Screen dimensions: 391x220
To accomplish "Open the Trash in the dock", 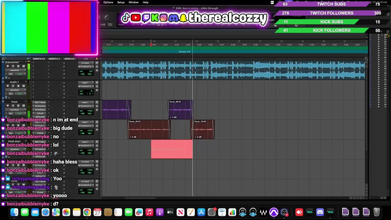I will 377,212.
